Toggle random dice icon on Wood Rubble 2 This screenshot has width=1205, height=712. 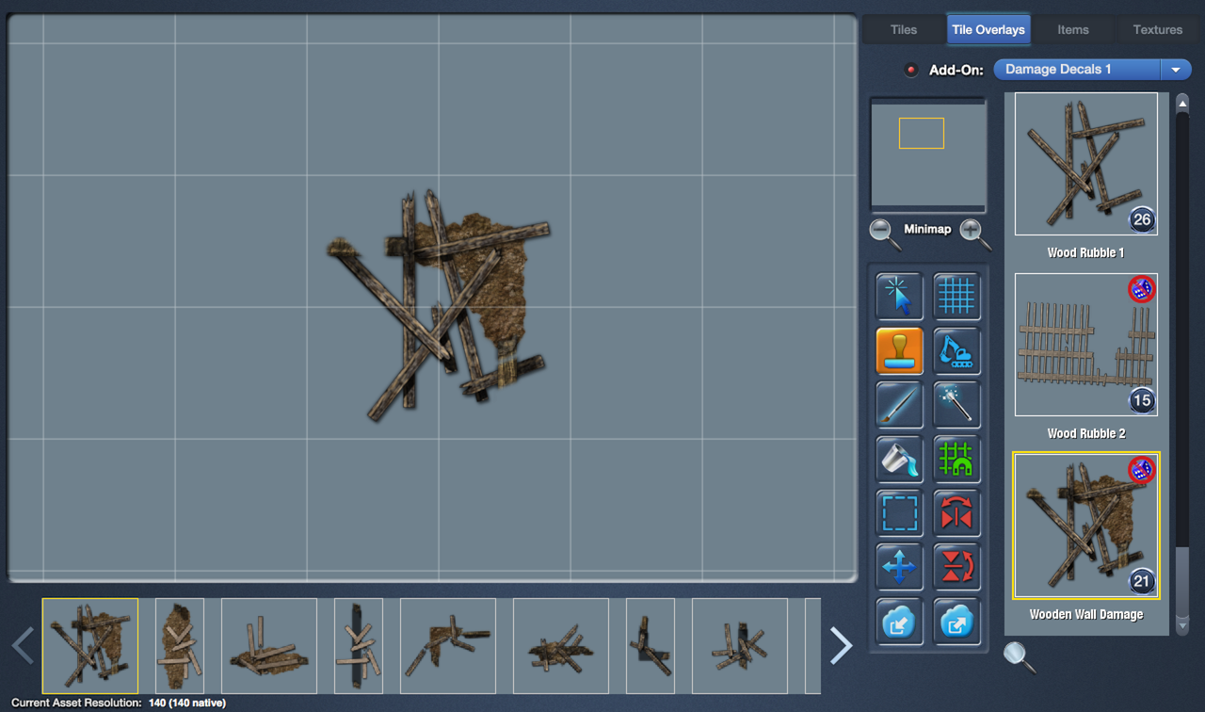[1141, 290]
